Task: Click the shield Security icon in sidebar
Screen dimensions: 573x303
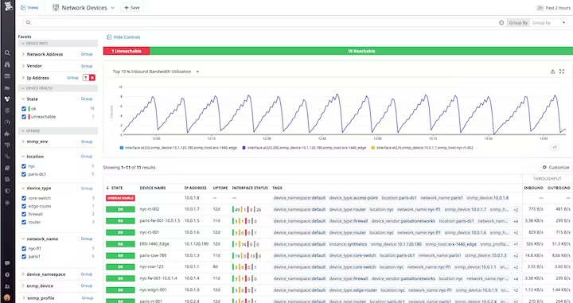Action: (x=7, y=191)
